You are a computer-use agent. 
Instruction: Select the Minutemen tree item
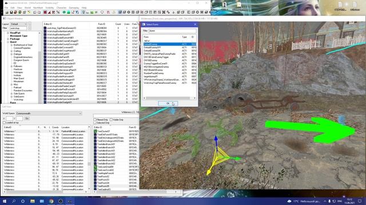click(x=19, y=81)
